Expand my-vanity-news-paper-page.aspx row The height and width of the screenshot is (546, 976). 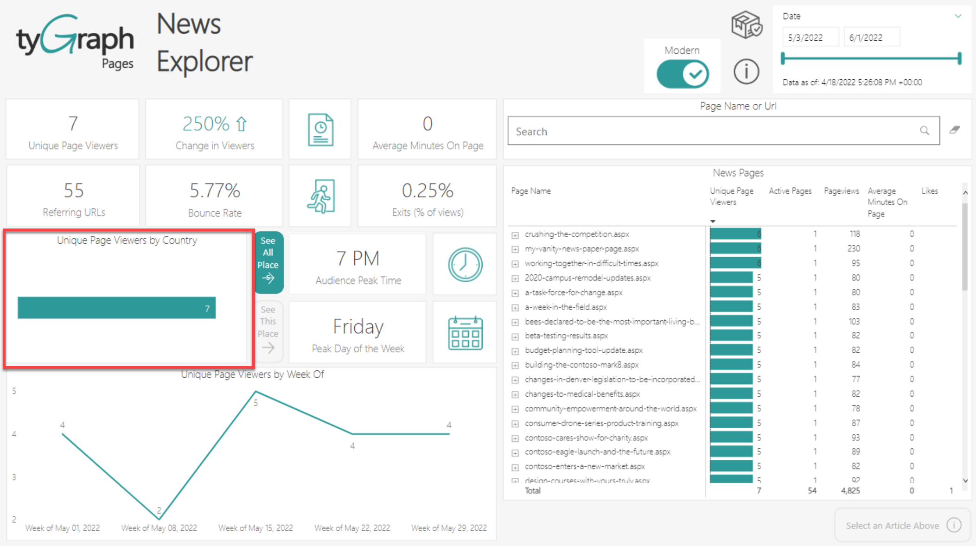click(515, 249)
